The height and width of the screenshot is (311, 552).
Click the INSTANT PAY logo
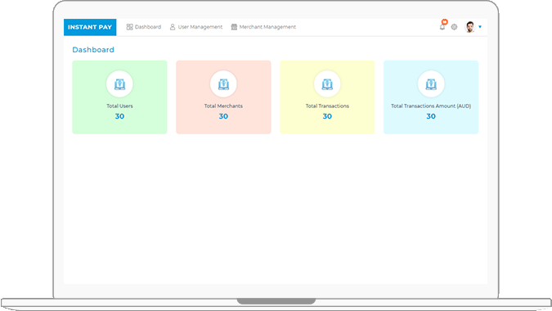pyautogui.click(x=90, y=27)
